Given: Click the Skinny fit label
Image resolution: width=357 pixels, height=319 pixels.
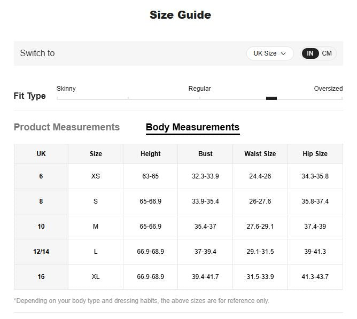Looking at the screenshot, I should pos(66,89).
